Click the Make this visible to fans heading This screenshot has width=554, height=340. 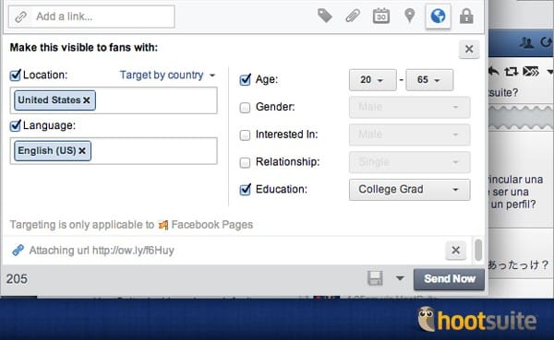click(84, 47)
